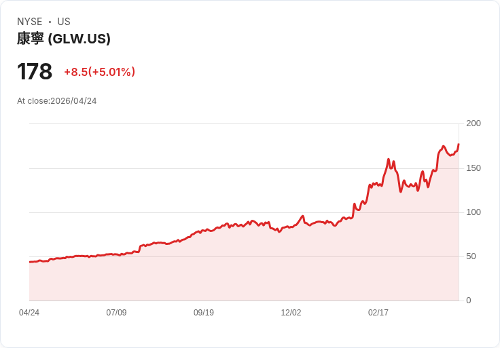Click the current price 178
500x348 pixels.
coord(35,72)
